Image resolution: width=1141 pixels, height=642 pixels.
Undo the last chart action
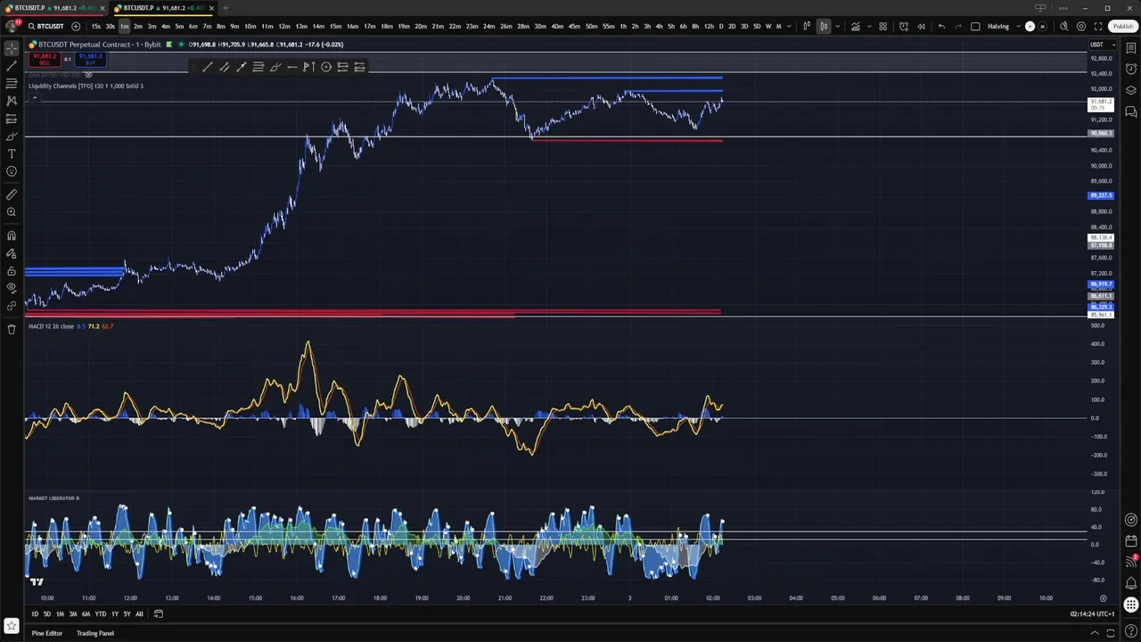(941, 27)
